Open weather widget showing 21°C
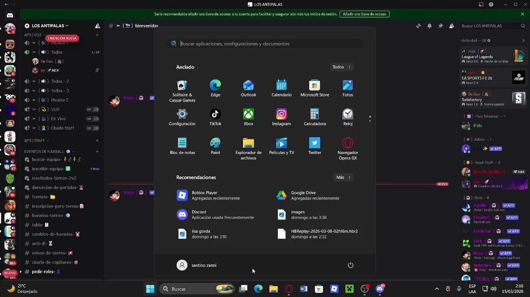The height and width of the screenshot is (297, 530). point(23,289)
